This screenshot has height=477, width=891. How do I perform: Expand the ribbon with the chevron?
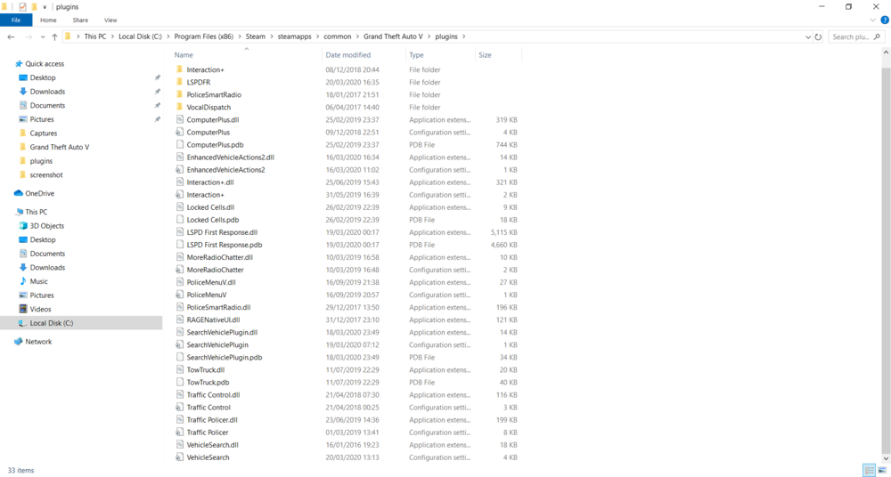(x=873, y=20)
